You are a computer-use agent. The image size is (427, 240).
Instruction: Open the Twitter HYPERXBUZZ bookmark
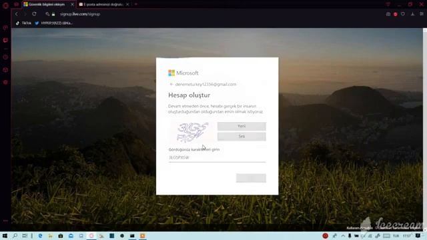[53, 23]
